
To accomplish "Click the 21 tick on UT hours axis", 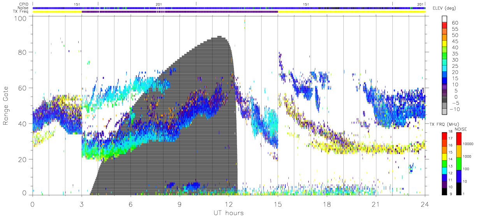I will pos(376,204).
